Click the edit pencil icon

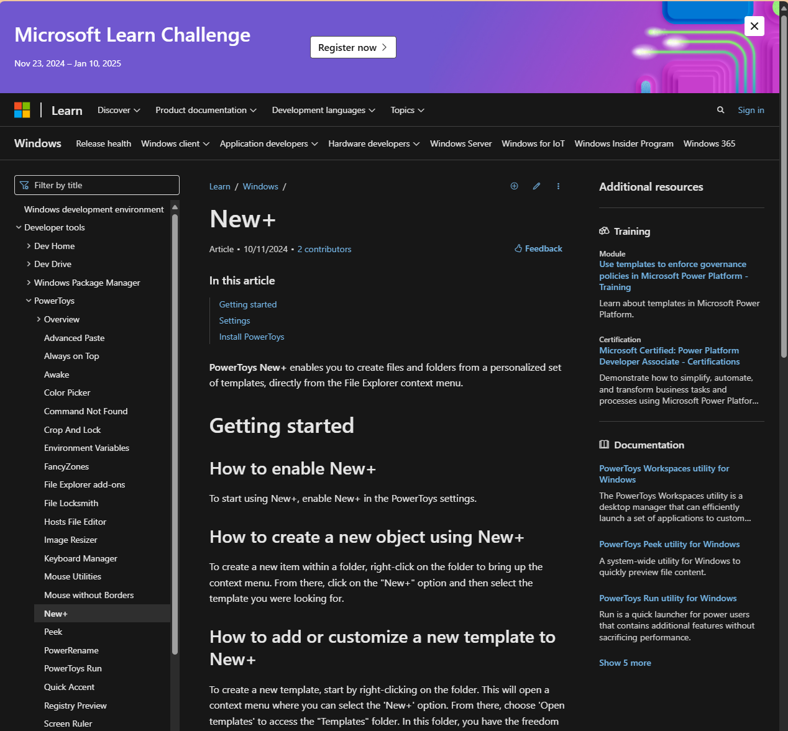[x=536, y=186]
